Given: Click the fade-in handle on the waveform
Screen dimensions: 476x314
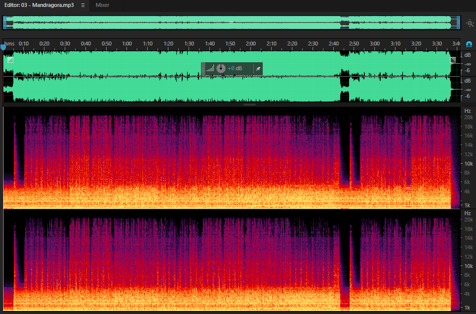Looking at the screenshot, I should (10, 59).
